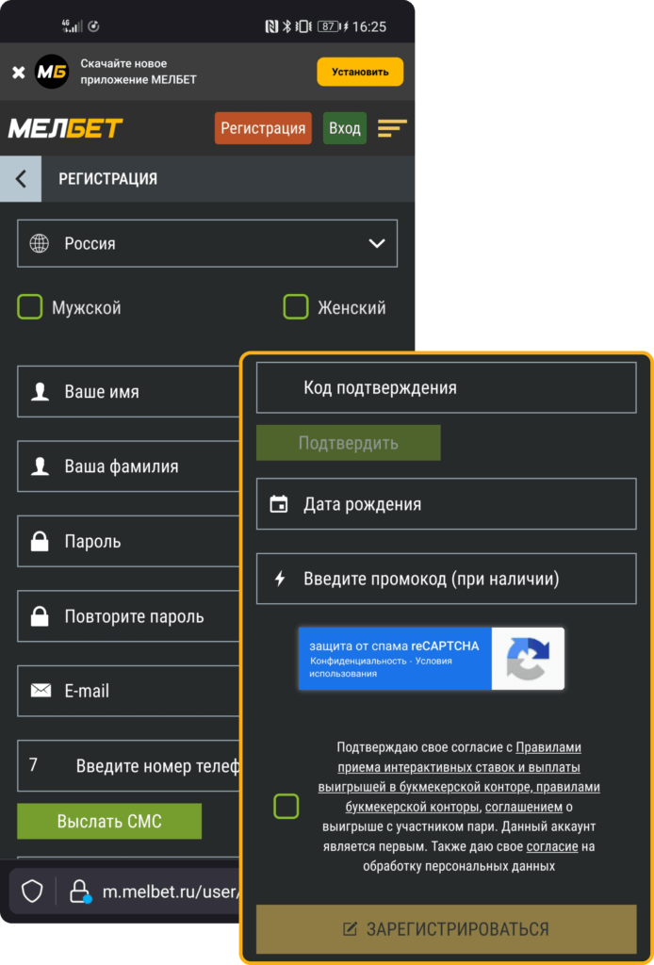Tap the 16:25 clock in the status bar

tap(369, 26)
